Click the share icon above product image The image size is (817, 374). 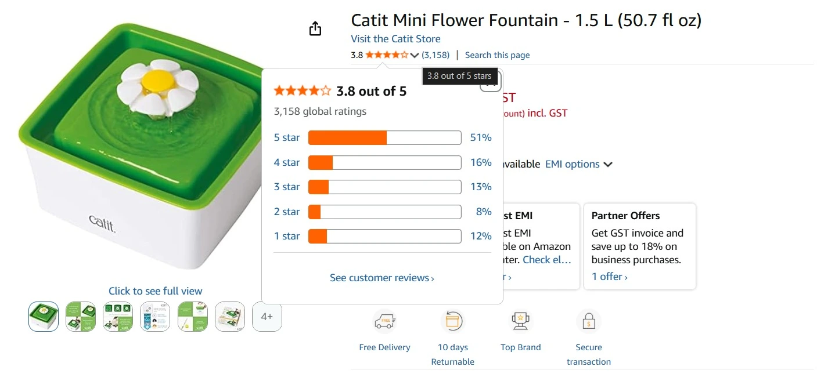coord(315,28)
